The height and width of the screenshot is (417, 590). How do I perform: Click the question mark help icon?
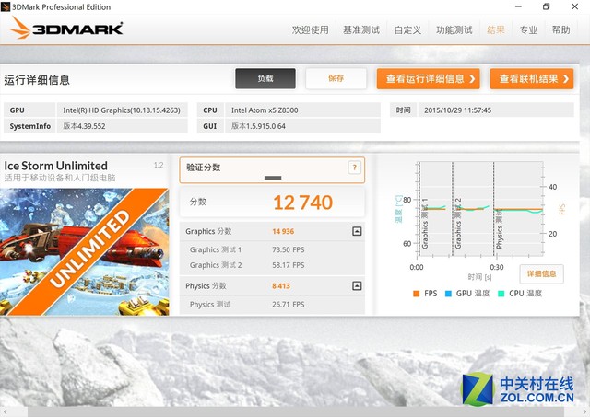[353, 168]
